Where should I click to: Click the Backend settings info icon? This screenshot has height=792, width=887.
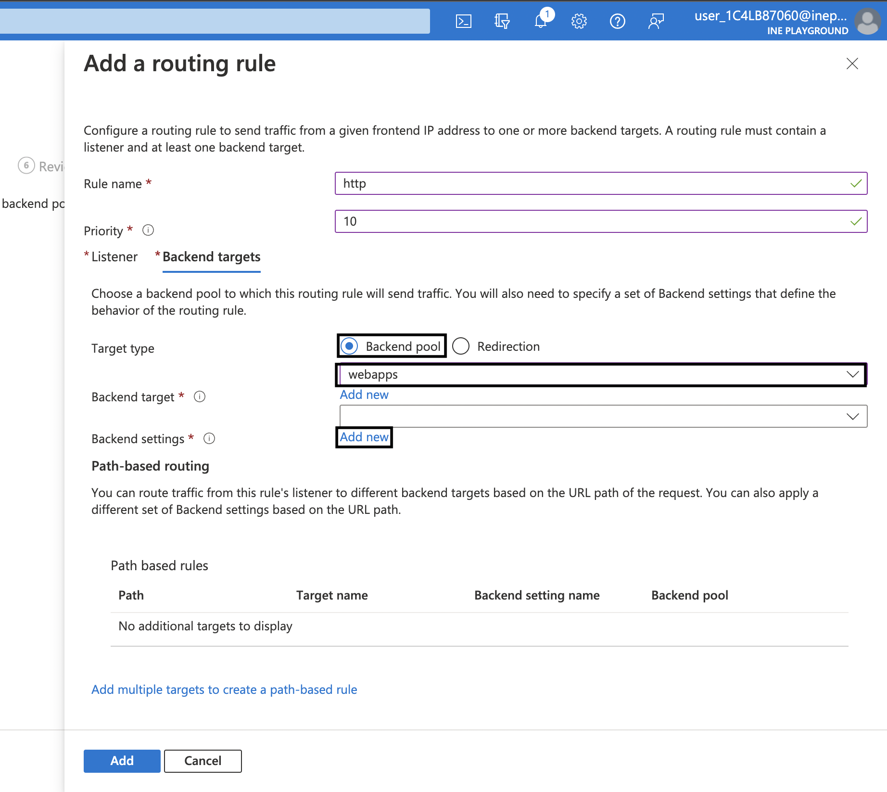pyautogui.click(x=209, y=438)
